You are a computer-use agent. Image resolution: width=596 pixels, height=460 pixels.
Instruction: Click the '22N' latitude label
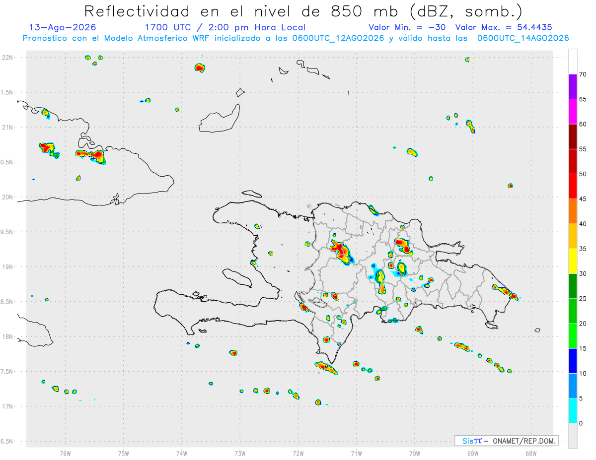[8, 58]
